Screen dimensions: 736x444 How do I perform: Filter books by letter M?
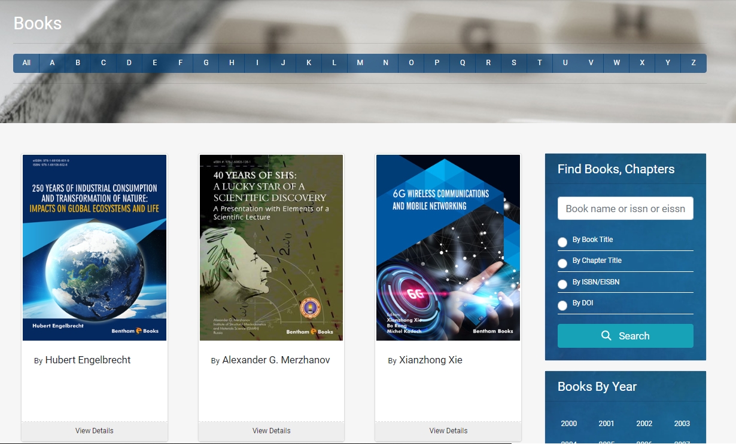pos(360,63)
